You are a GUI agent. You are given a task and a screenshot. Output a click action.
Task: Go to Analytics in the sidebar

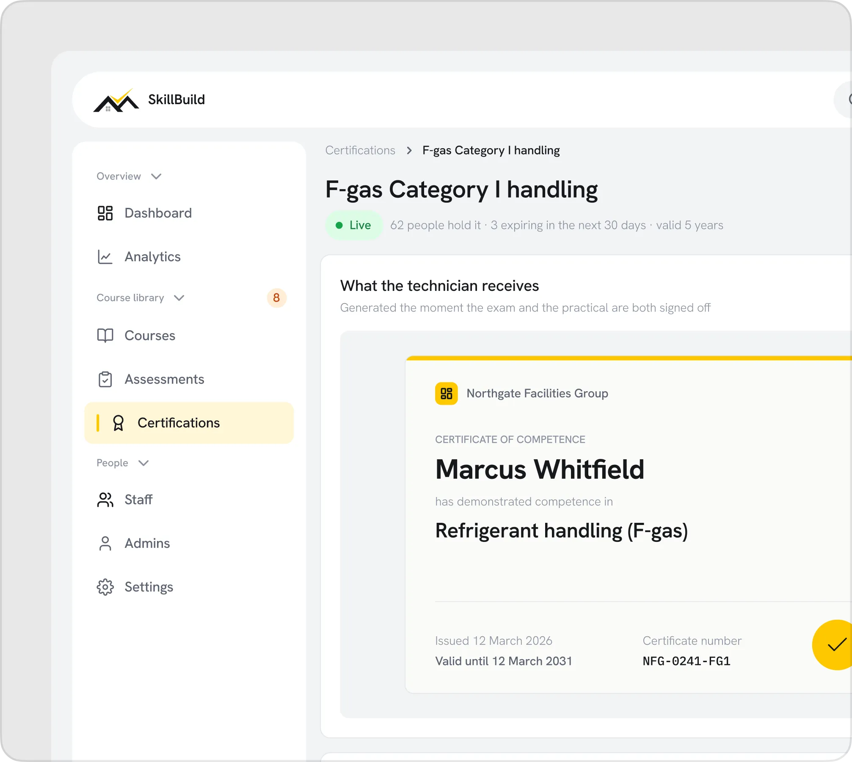[x=189, y=257]
